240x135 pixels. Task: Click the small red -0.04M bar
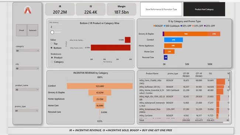click(128, 40)
